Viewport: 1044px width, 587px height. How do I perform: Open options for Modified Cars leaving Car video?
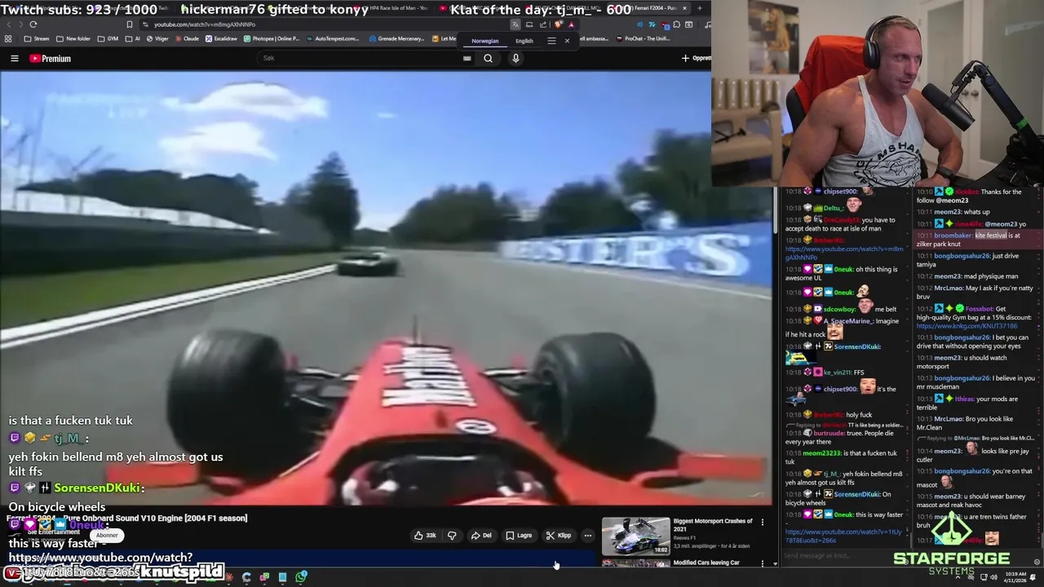(763, 563)
